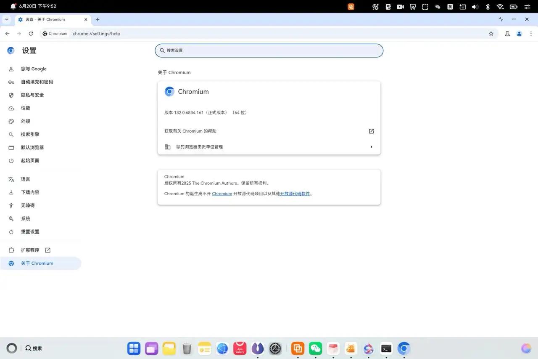Click the forward navigation arrow

(19, 34)
